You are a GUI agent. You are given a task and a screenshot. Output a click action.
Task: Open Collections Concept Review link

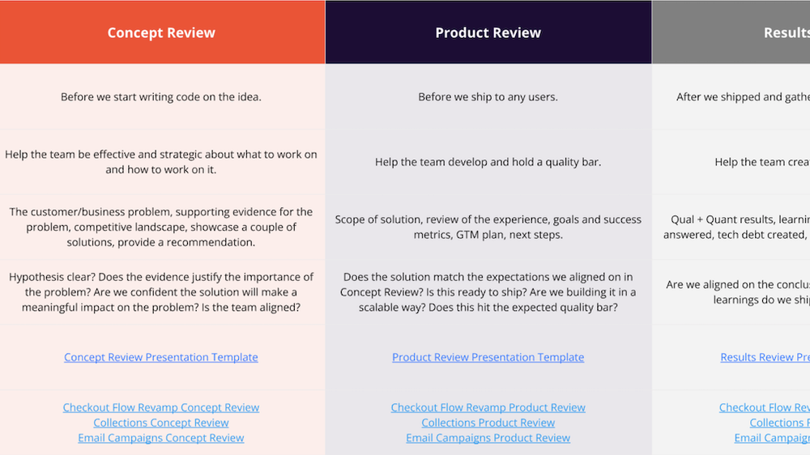160,423
